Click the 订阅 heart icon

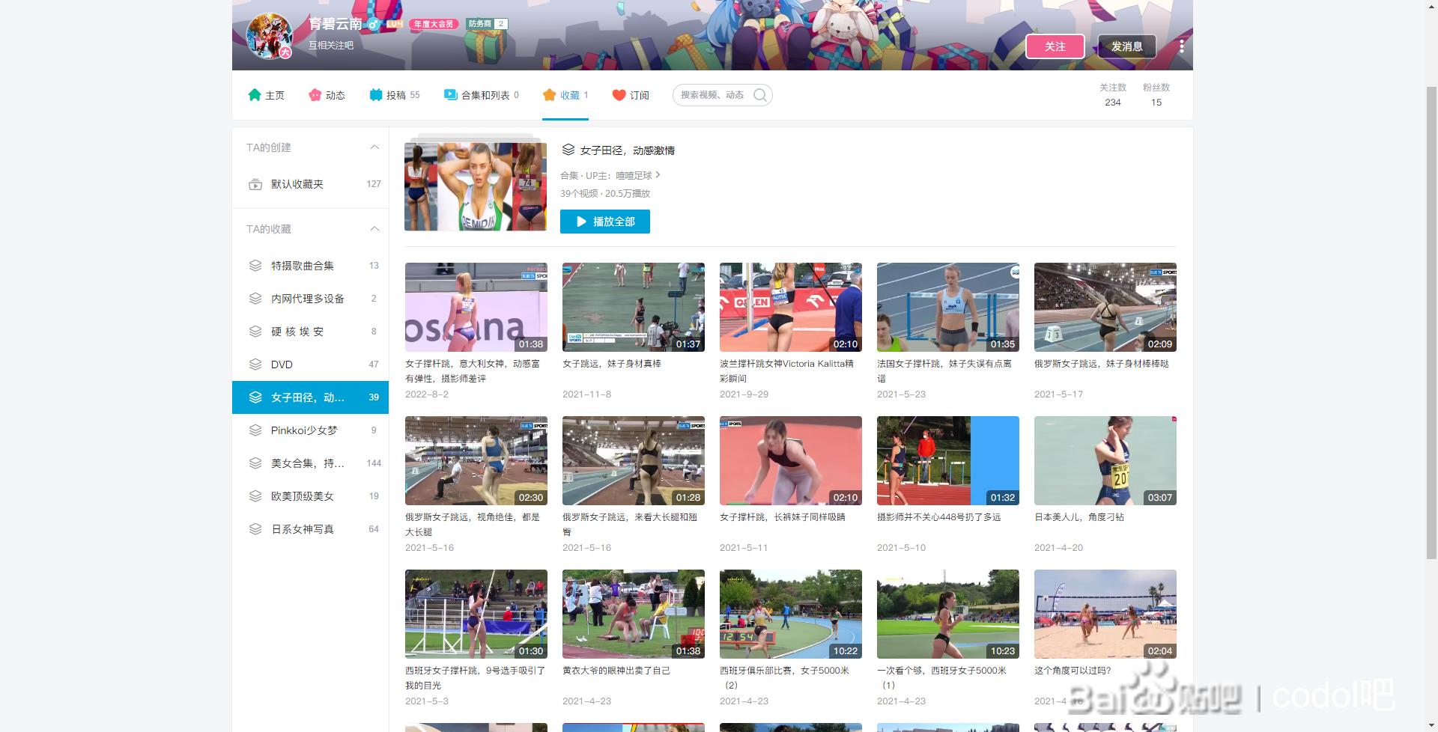click(x=619, y=95)
